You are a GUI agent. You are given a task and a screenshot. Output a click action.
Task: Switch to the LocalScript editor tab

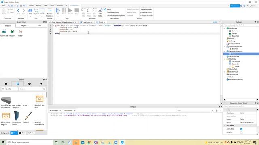86,22
